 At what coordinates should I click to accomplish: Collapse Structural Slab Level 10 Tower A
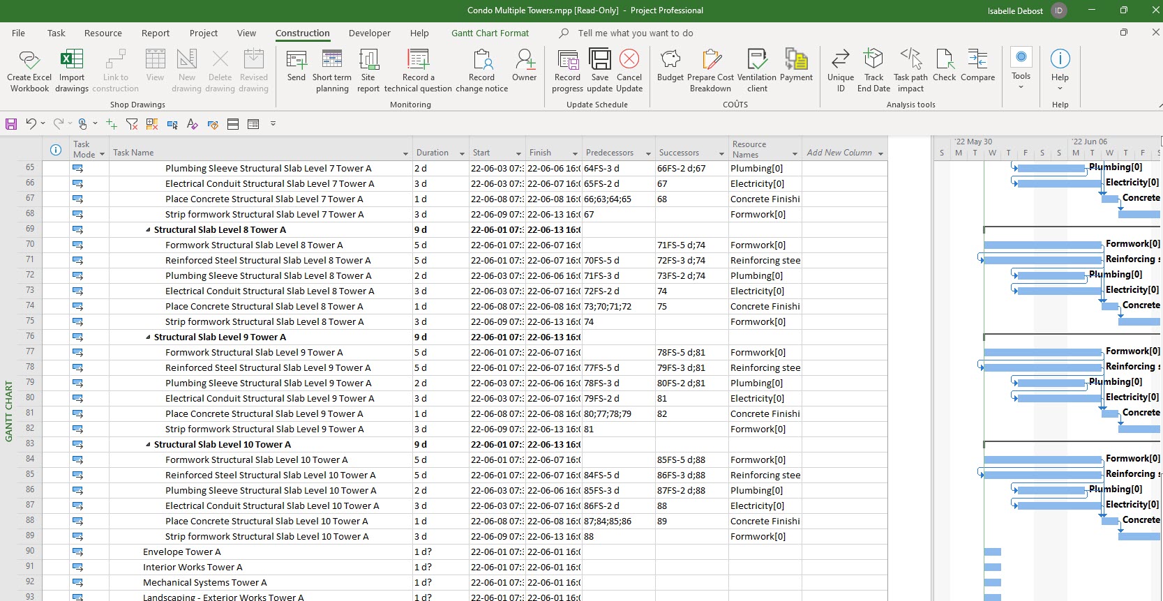(x=148, y=445)
